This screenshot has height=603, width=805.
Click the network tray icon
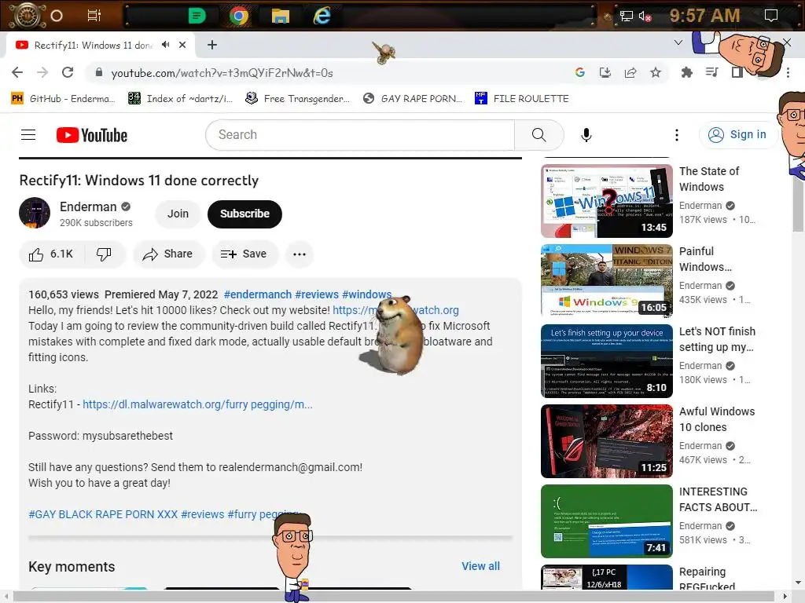coord(627,16)
